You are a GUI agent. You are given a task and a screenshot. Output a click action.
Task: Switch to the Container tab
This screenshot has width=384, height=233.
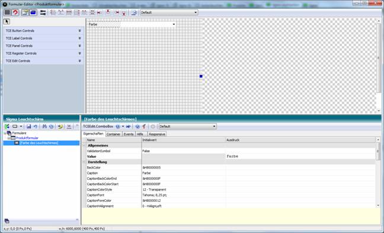(113, 134)
